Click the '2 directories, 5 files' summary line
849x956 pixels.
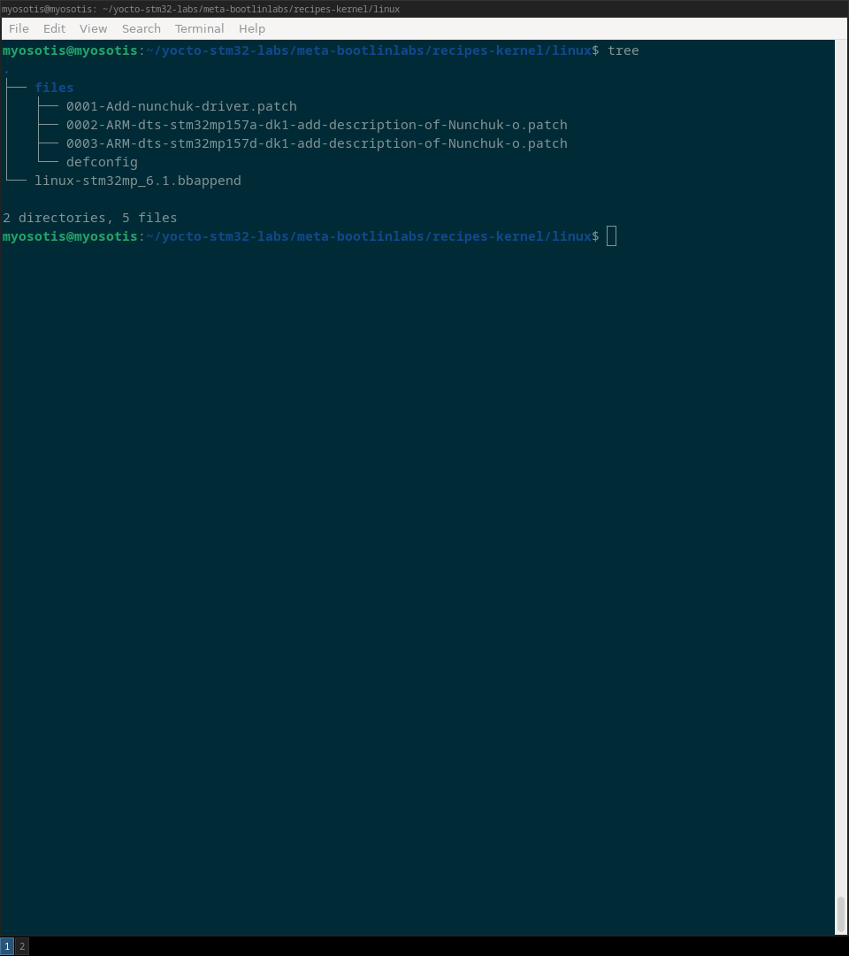[90, 218]
